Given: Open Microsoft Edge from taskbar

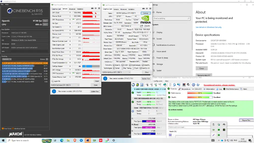Looking at the screenshot, I should 62,140.
